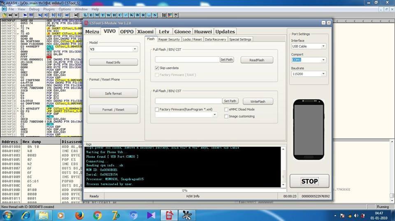Click the Format / Reset button
This screenshot has height=221, width=395.
pyautogui.click(x=114, y=110)
